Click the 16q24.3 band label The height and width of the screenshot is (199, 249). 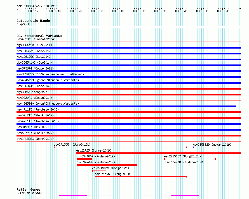click(x=23, y=24)
